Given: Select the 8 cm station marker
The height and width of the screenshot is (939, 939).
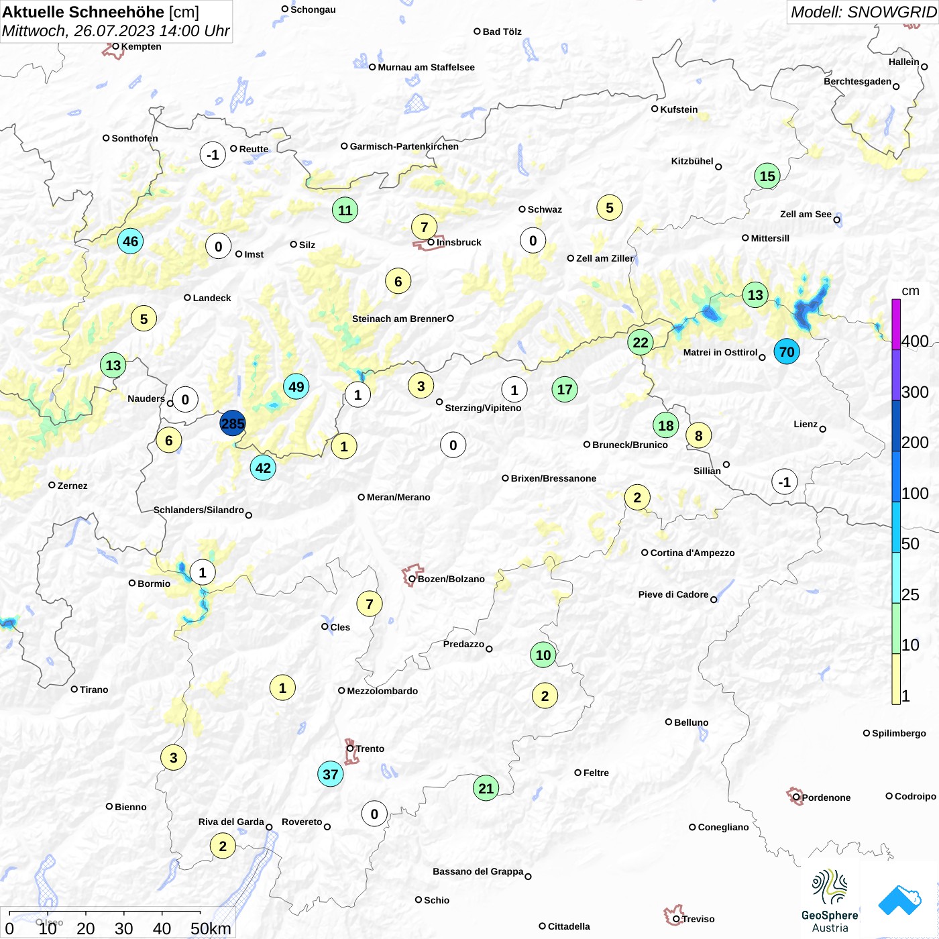Looking at the screenshot, I should coord(699,435).
